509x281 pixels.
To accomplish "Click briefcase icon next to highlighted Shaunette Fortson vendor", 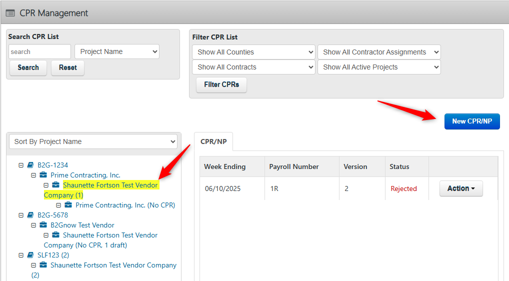I will point(56,185).
